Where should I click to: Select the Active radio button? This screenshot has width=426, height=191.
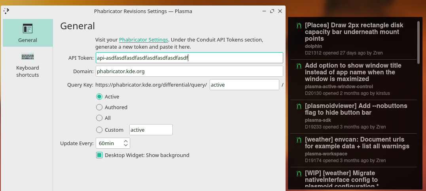99,97
